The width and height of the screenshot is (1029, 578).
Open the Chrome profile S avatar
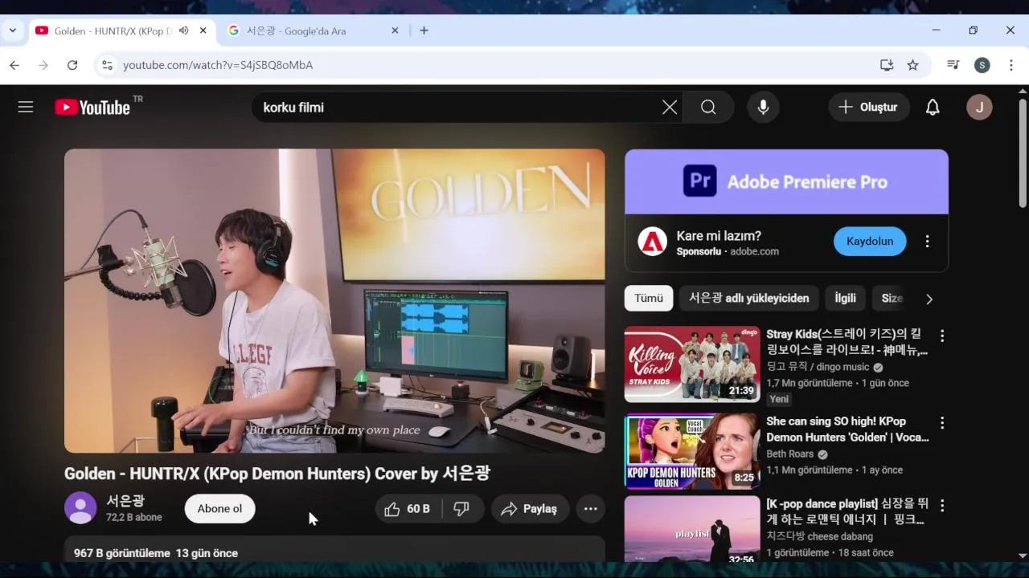click(982, 65)
